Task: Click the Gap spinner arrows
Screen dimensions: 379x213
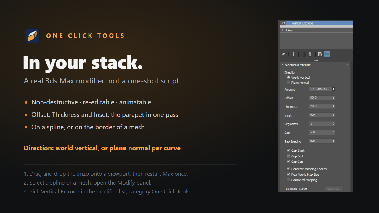Action: coord(333,132)
